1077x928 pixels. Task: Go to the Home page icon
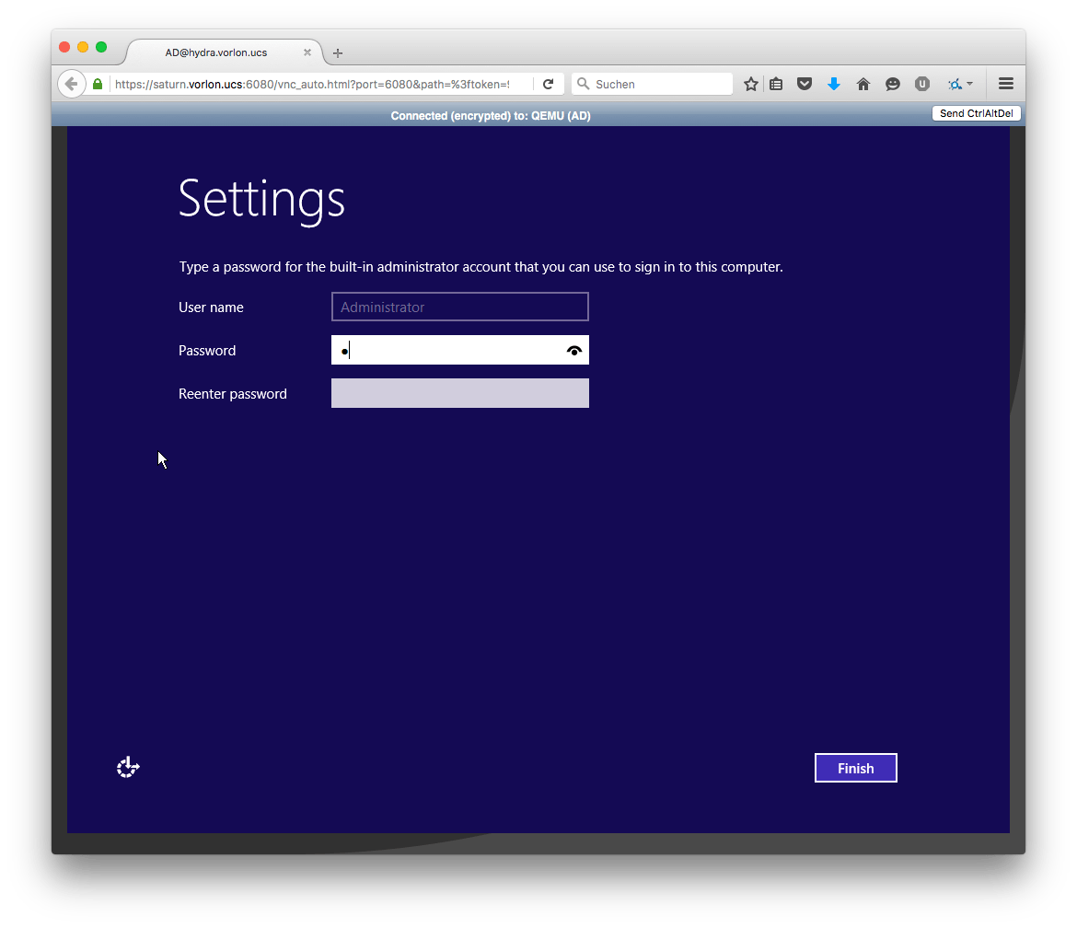863,84
